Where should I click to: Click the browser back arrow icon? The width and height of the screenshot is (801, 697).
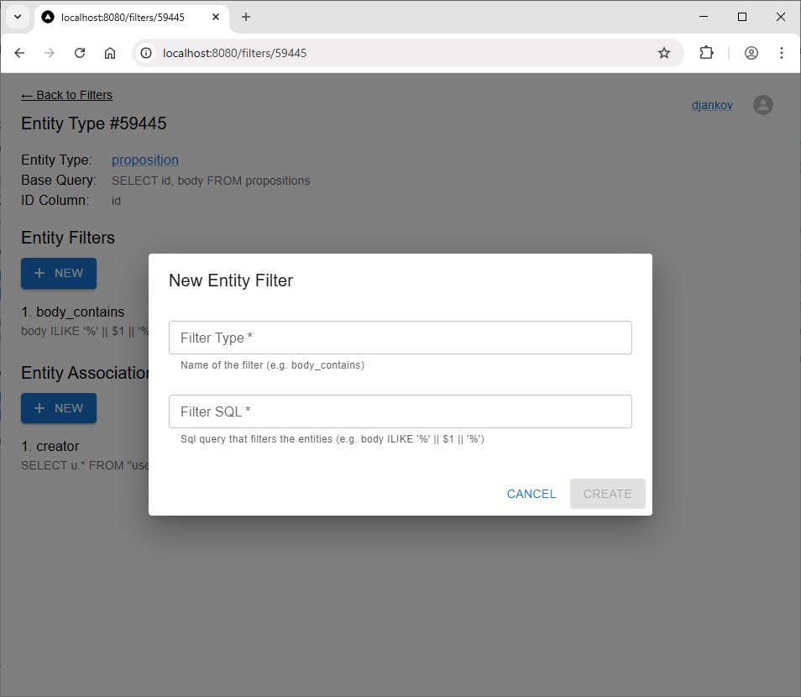[x=20, y=53]
